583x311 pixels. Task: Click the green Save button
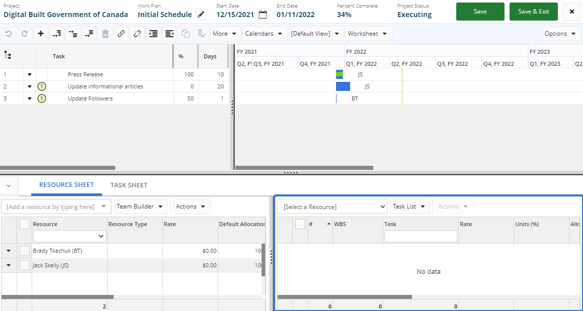480,12
